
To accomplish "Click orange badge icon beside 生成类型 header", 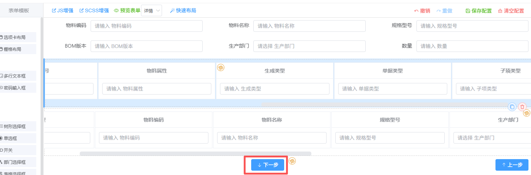I will point(221,67).
